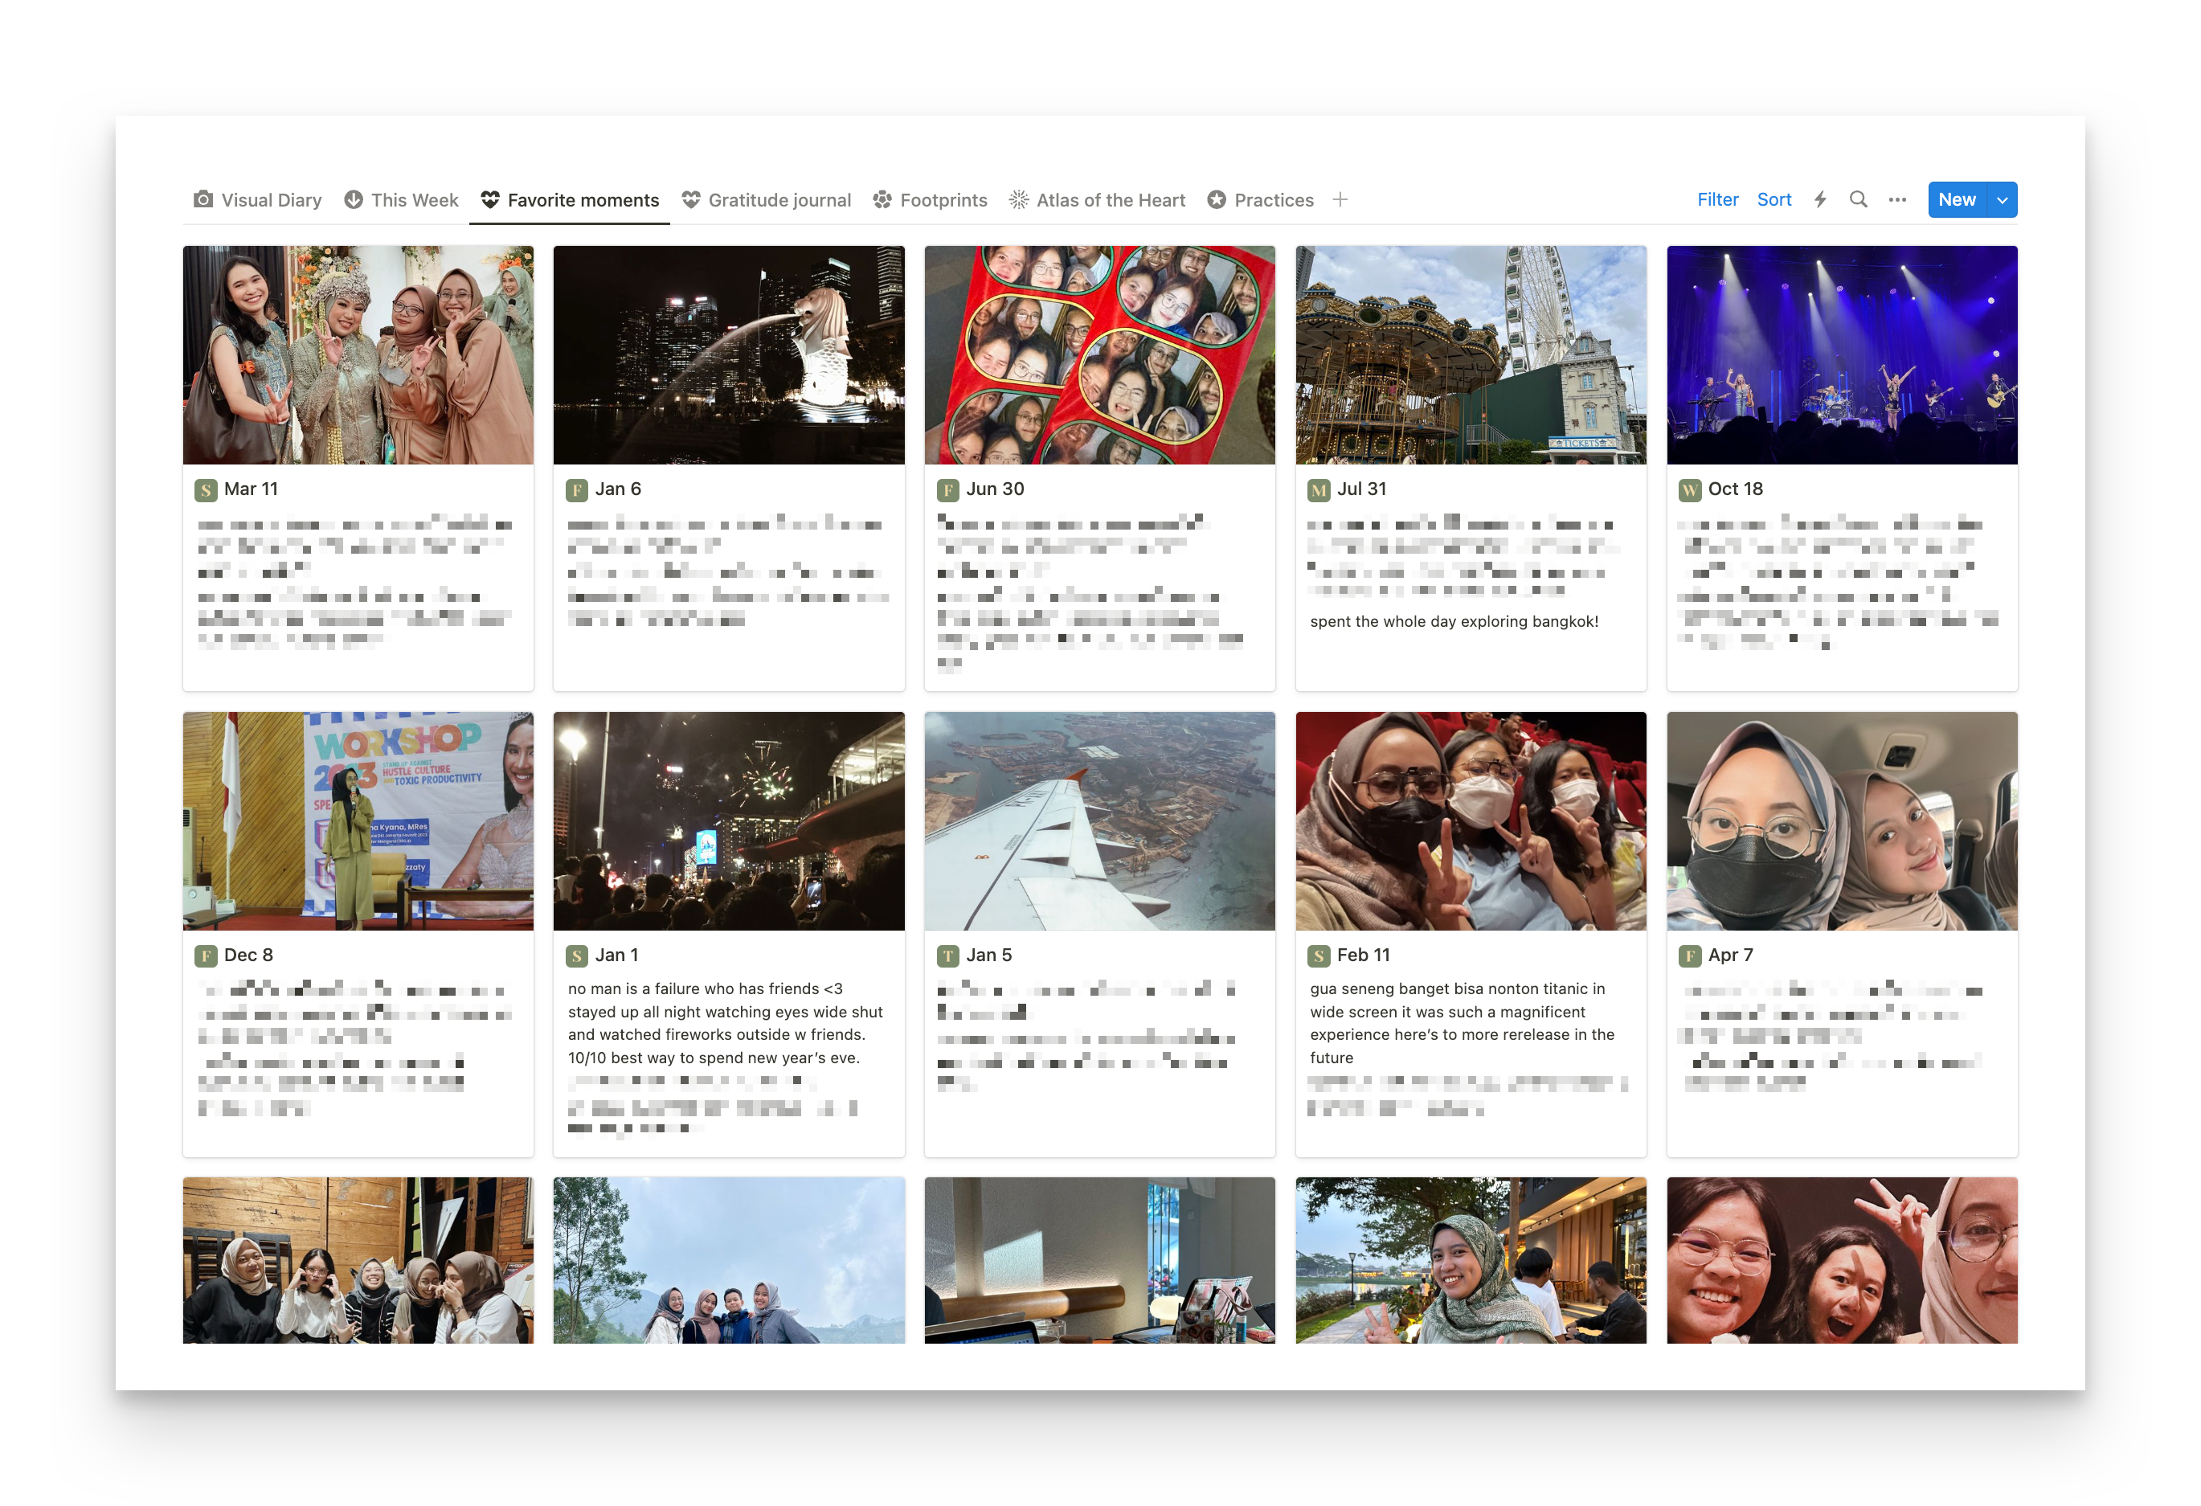The width and height of the screenshot is (2201, 1506).
Task: Open the Jan 1 fireworks photo
Action: pos(730,821)
